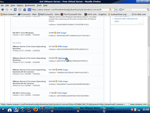The height and width of the screenshot is (113, 150).
Task: Click the search magnifier icon
Action: tap(148, 10)
